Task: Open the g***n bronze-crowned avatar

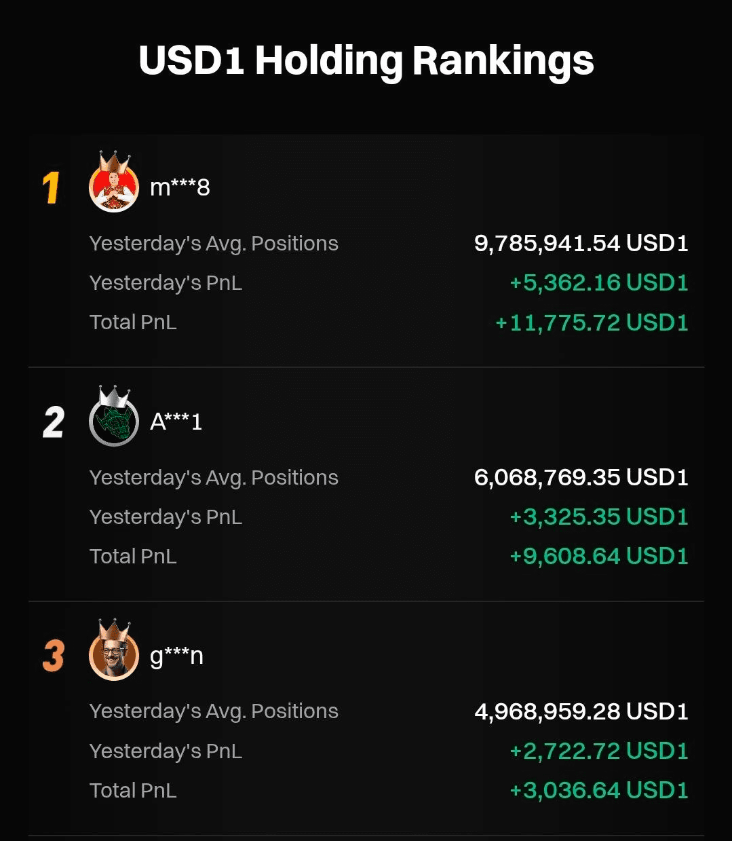Action: click(x=114, y=651)
